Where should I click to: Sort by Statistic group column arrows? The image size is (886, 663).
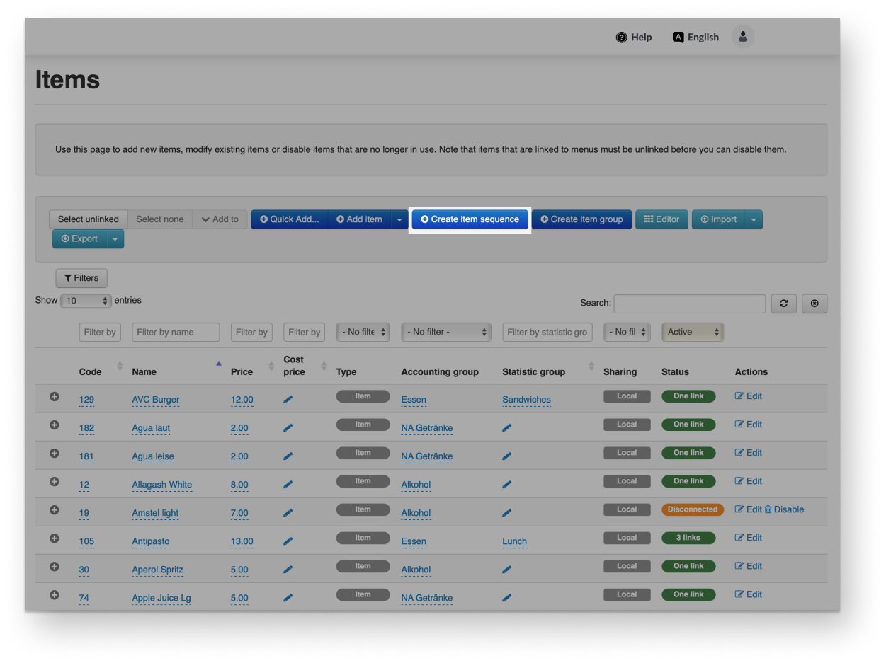click(591, 366)
